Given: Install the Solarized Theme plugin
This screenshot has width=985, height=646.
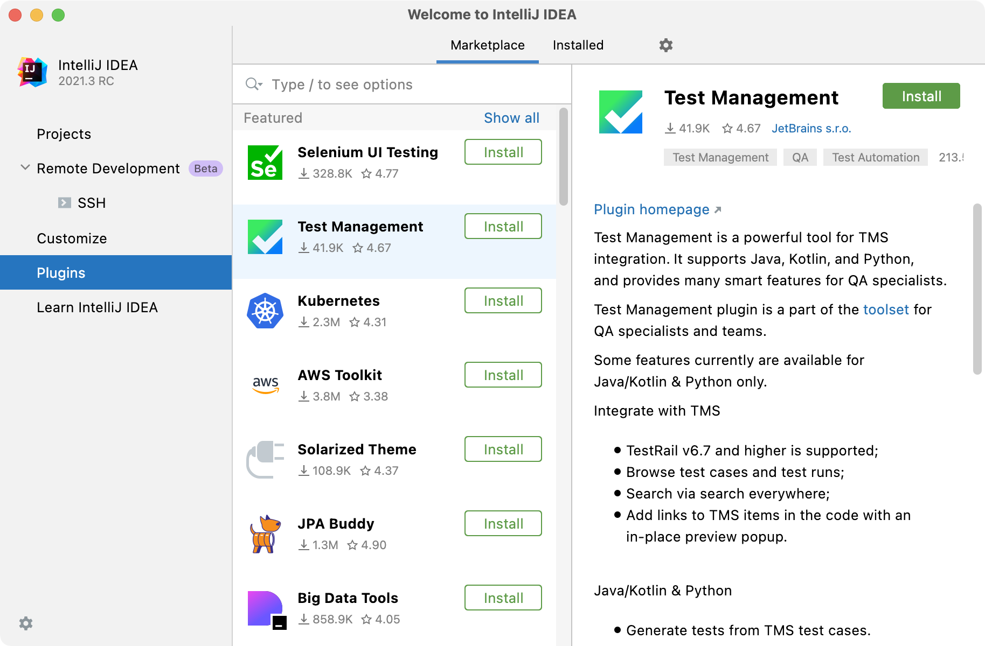Looking at the screenshot, I should [503, 450].
